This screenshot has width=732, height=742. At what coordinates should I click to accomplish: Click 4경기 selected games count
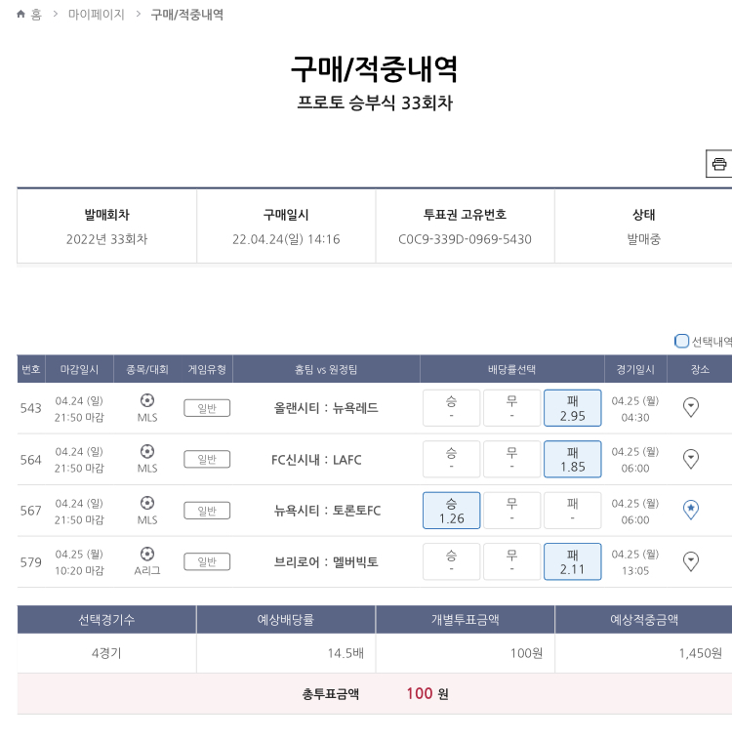point(106,653)
